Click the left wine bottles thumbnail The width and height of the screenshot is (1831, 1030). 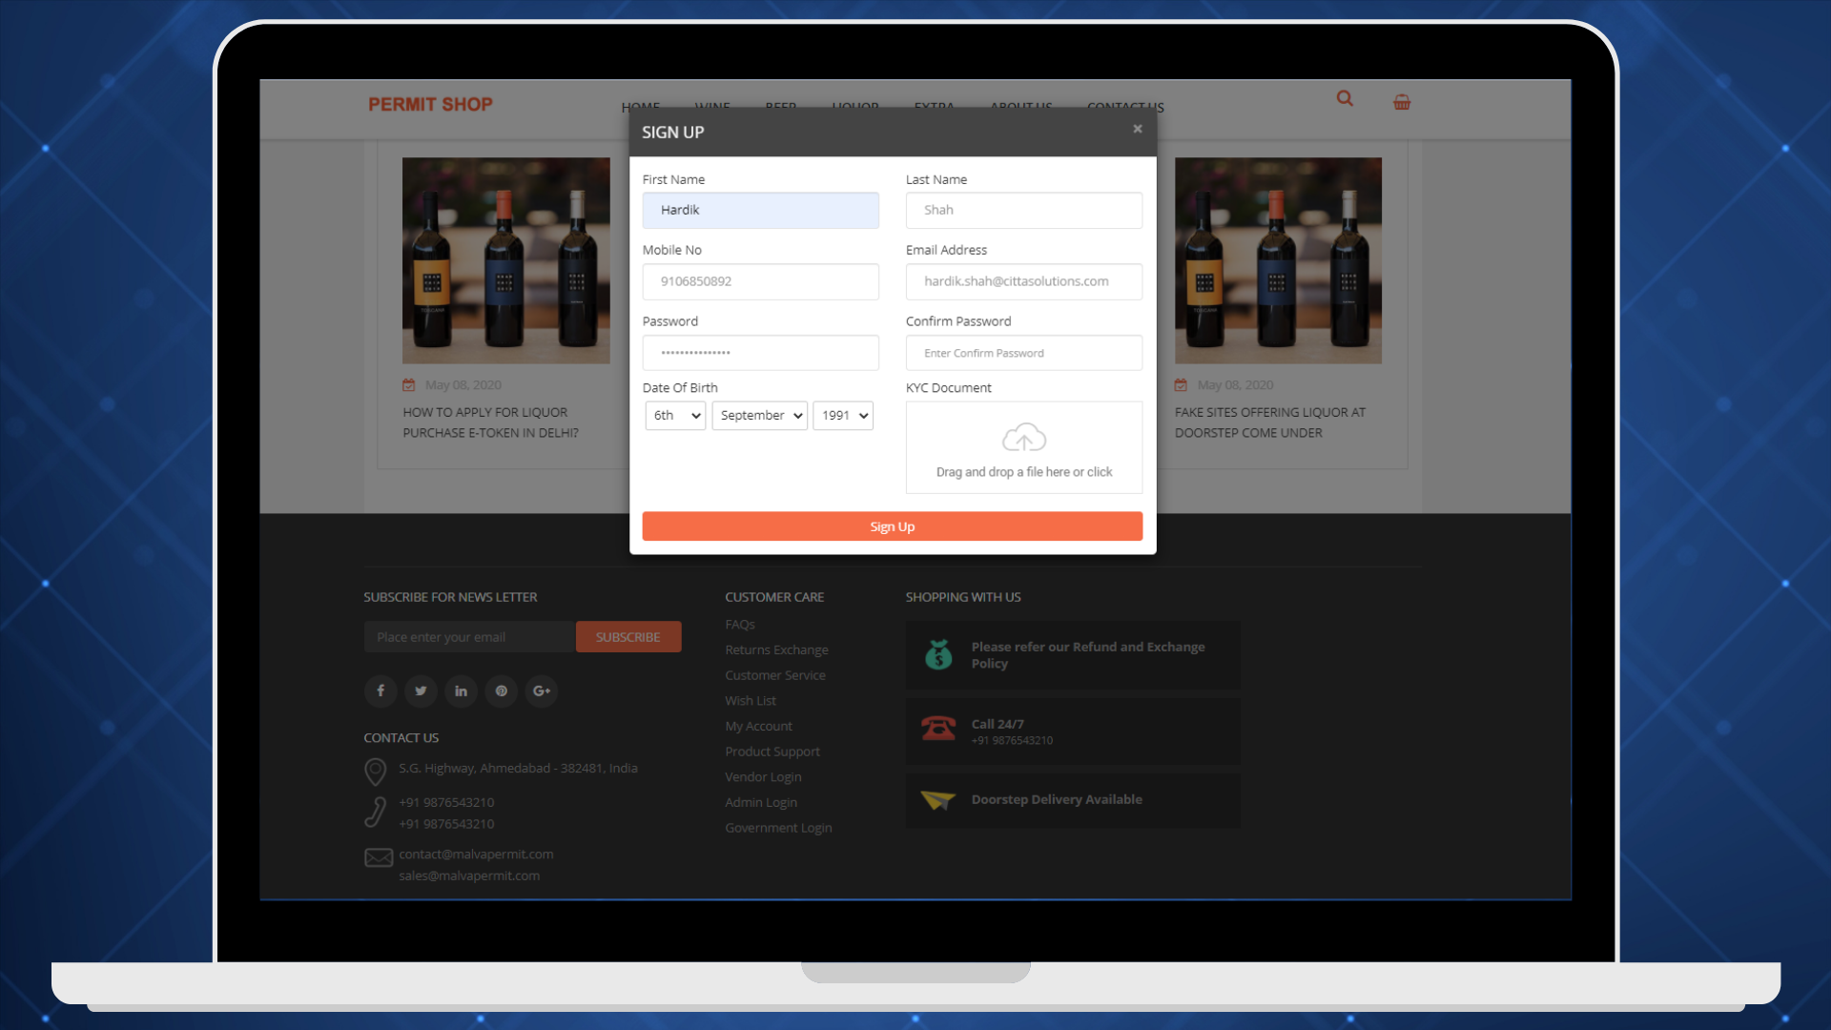pyautogui.click(x=506, y=260)
